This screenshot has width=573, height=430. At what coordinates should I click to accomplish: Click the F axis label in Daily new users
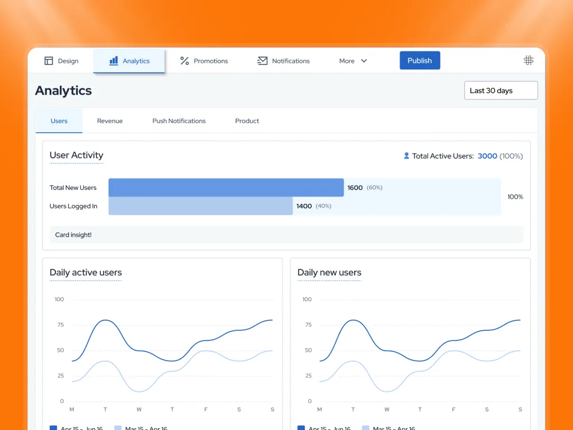[x=453, y=409]
